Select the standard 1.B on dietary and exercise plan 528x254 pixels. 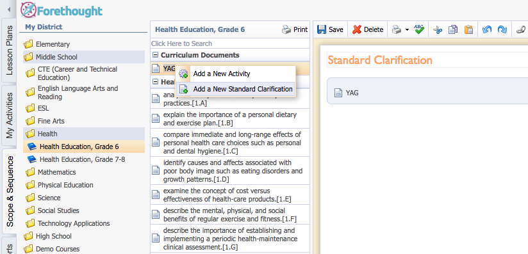tap(229, 118)
